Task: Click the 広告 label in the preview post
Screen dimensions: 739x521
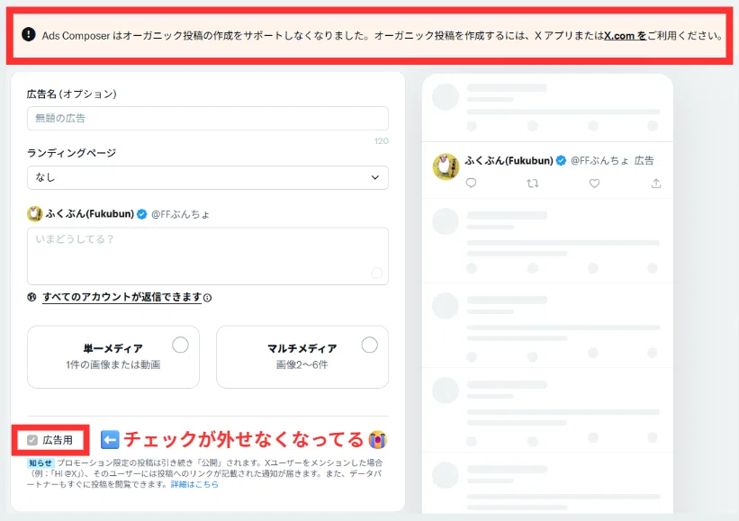Action: click(644, 161)
